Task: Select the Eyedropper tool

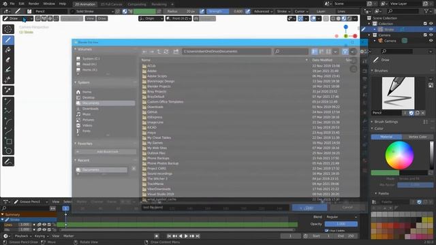Action: click(8, 91)
